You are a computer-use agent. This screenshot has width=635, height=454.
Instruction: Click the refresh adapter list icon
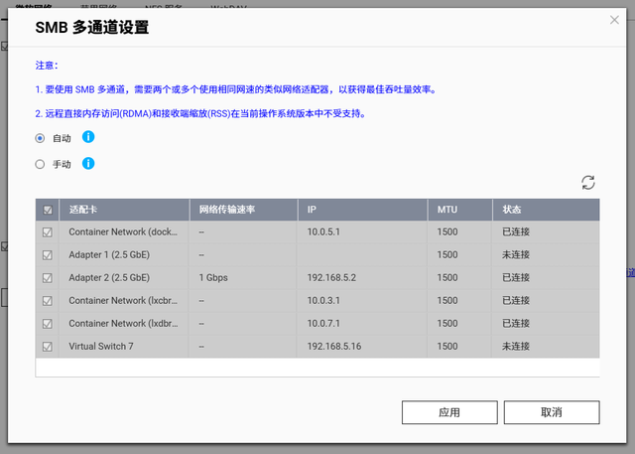point(588,183)
